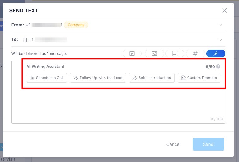Click the Company label badge
Viewport: 239px width, 162px height.
[x=76, y=25]
